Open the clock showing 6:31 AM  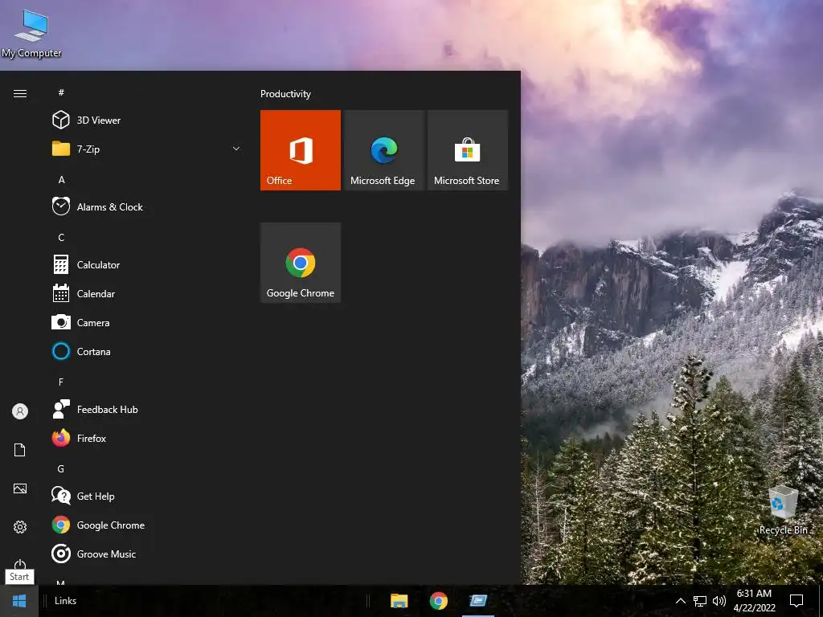tap(754, 601)
